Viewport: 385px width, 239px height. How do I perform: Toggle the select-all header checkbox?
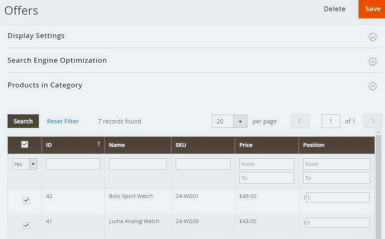25,144
